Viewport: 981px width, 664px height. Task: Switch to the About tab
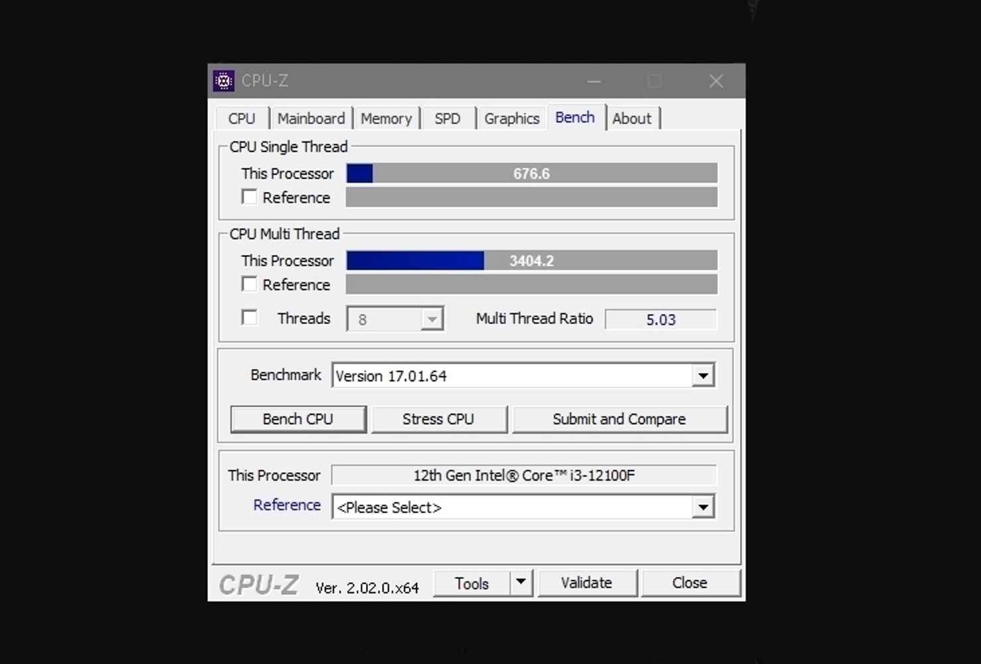coord(632,119)
